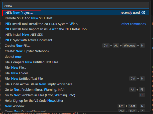Select Create: New Jupyter Notebook

pyautogui.click(x=27, y=51)
